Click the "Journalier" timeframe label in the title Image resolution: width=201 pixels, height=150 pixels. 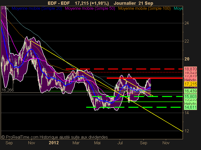click(125, 3)
